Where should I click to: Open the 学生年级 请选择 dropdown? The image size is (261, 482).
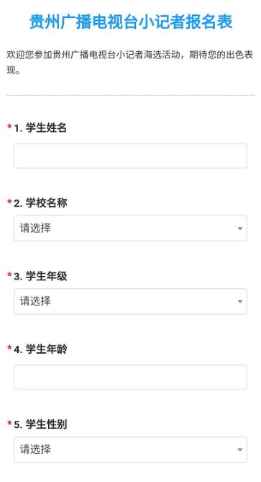tap(130, 301)
